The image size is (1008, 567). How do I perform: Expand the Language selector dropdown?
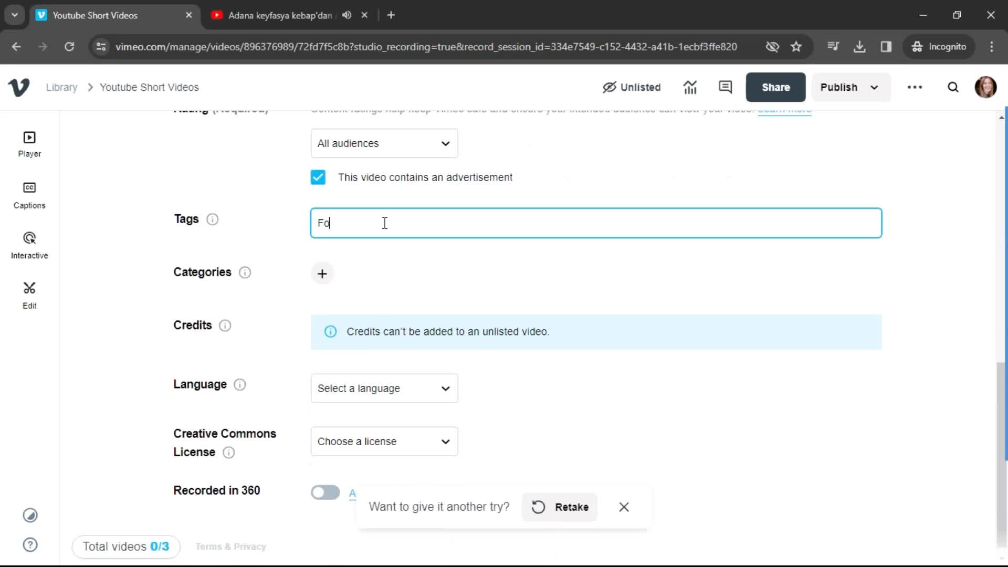point(384,388)
